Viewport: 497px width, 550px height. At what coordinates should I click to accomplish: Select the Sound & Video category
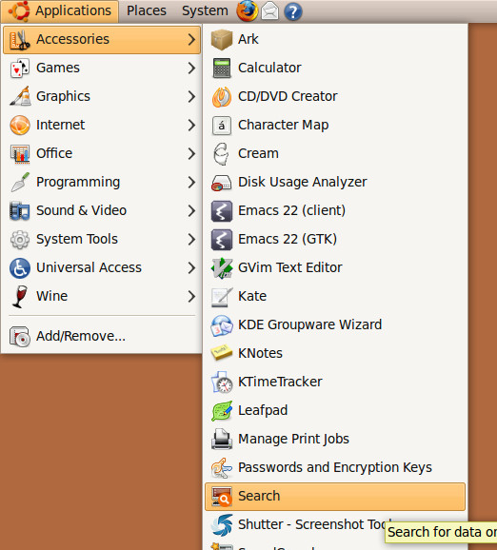(102, 211)
